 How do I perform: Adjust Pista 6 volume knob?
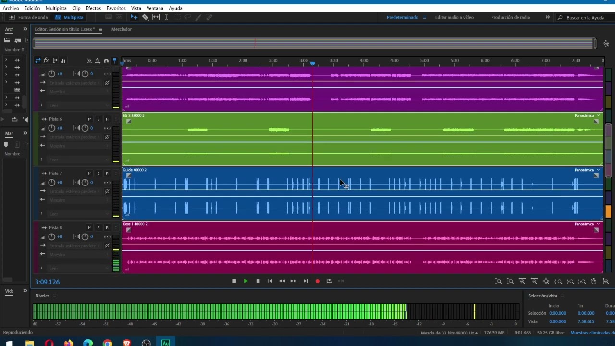51,128
